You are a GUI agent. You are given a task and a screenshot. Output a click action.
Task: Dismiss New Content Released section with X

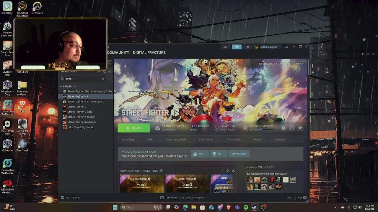pyautogui.click(x=233, y=170)
